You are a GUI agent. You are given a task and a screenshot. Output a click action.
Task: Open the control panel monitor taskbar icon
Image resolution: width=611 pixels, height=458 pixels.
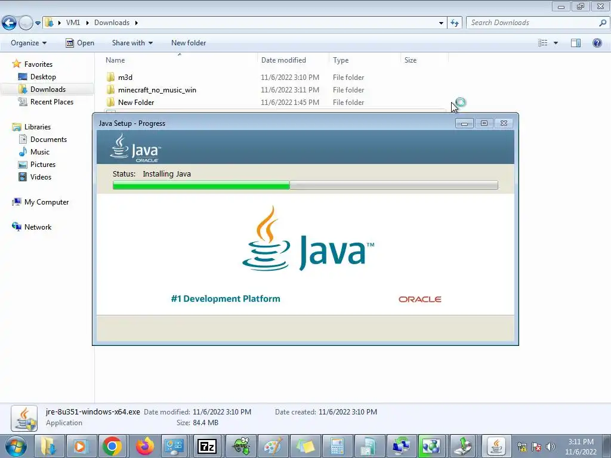tap(175, 446)
